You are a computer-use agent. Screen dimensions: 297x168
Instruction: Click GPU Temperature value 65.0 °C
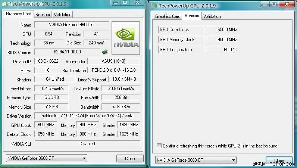222,50
